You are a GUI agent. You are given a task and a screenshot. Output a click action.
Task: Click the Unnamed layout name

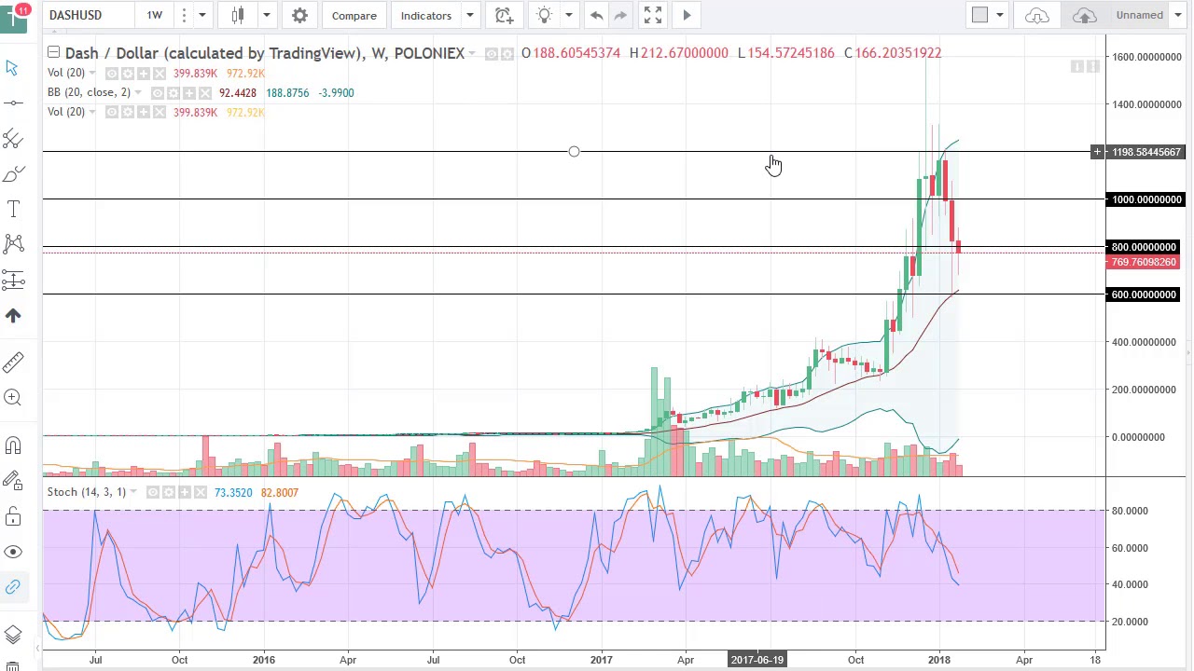(x=1139, y=15)
